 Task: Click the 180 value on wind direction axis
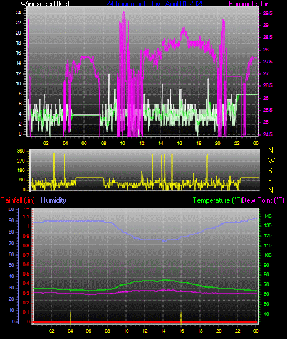[x=21, y=171]
